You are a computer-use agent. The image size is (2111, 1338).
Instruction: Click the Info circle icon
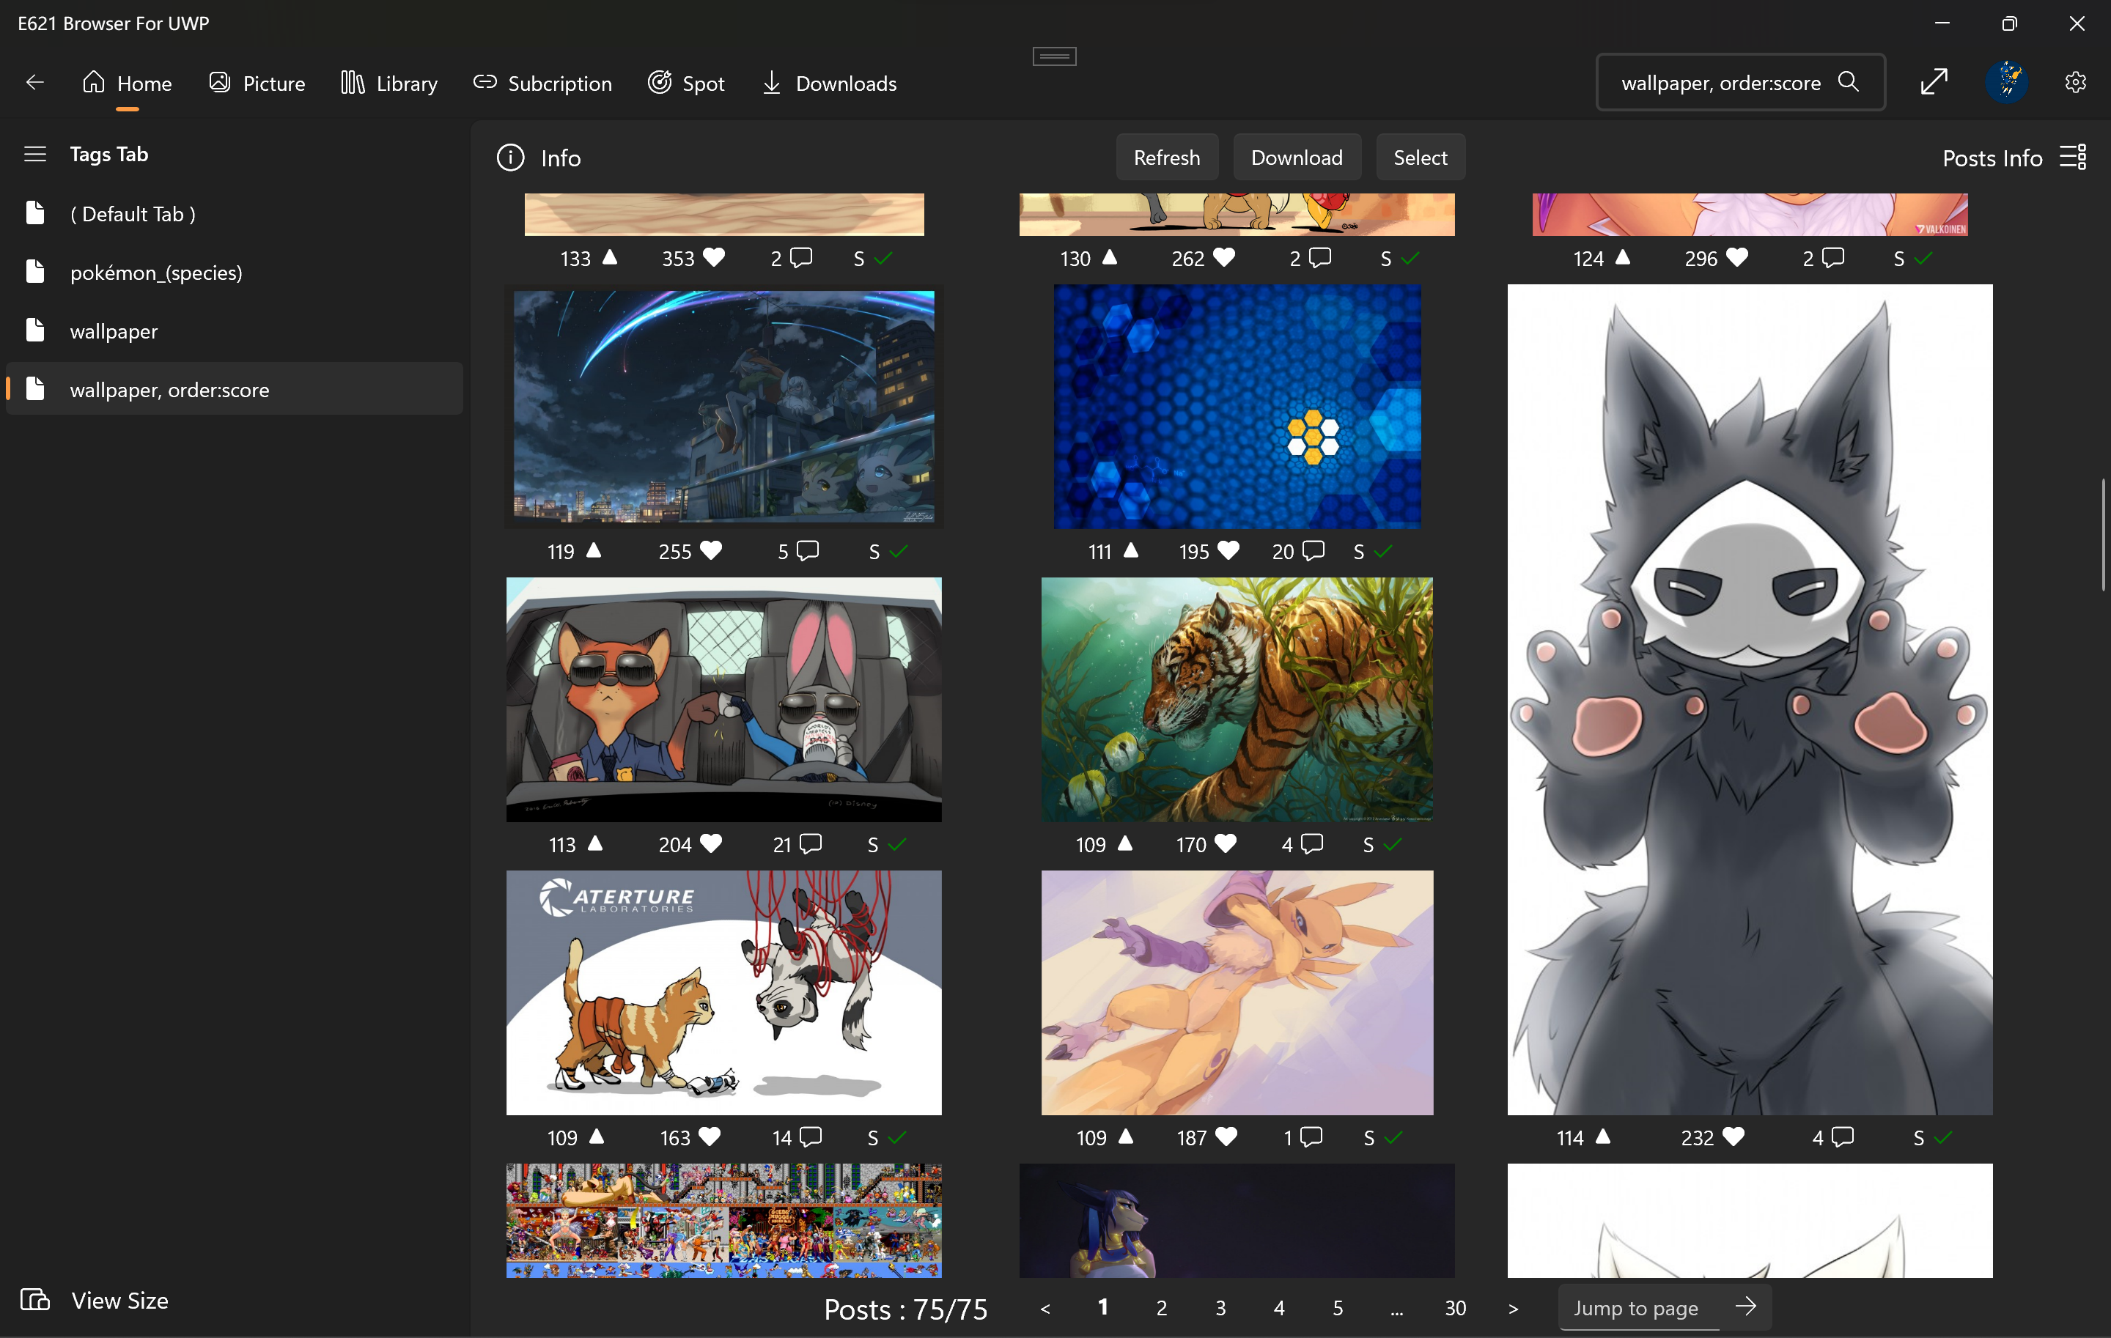point(510,158)
